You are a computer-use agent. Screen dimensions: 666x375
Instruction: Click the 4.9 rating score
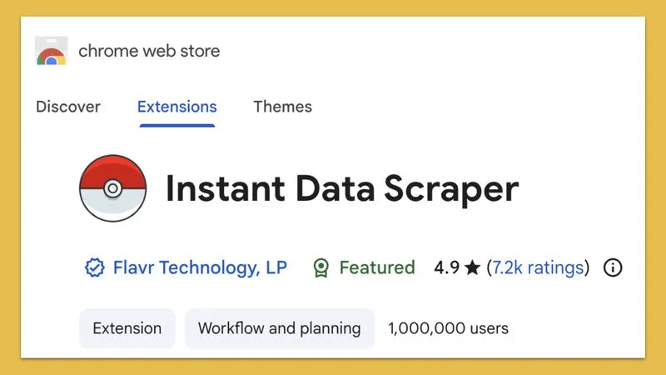click(x=447, y=267)
